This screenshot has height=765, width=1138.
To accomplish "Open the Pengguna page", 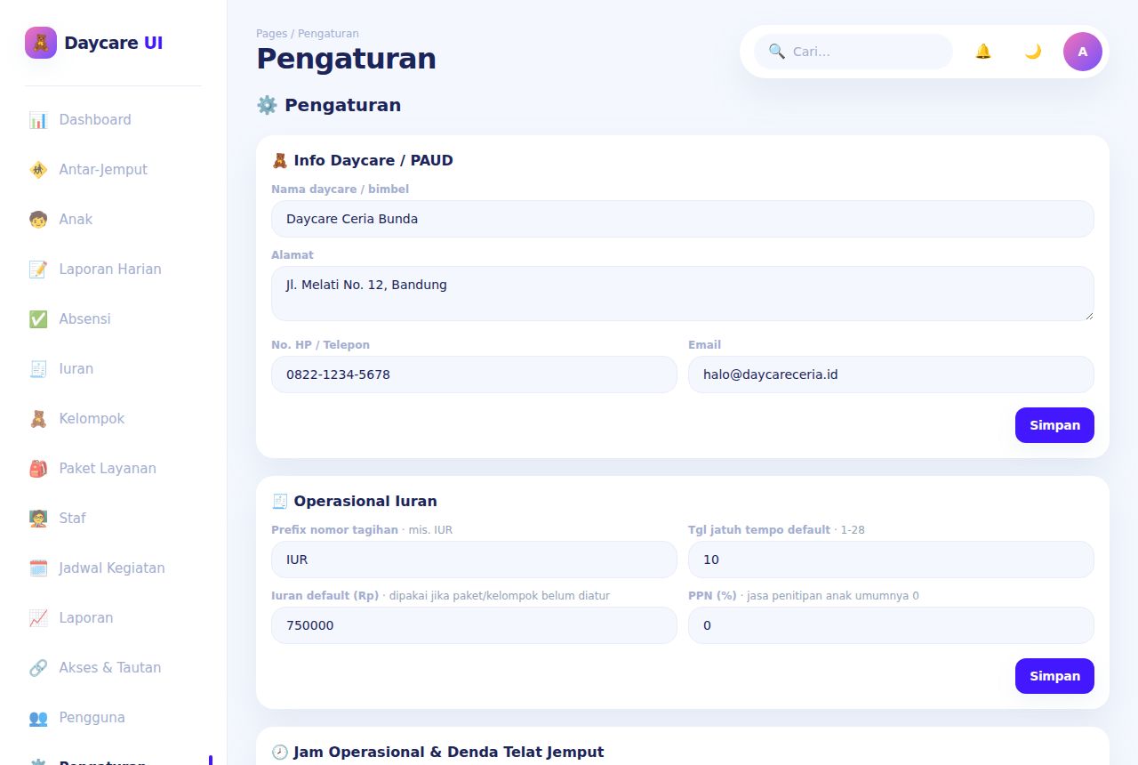I will [x=113, y=718].
